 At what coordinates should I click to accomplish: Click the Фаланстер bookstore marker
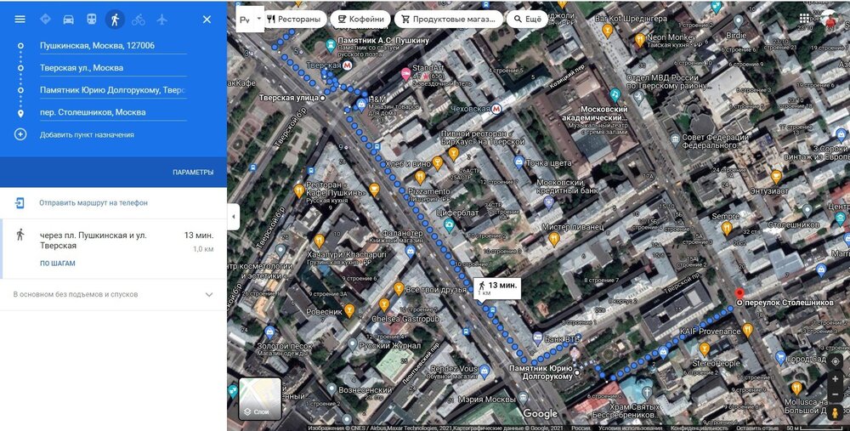[x=411, y=251]
